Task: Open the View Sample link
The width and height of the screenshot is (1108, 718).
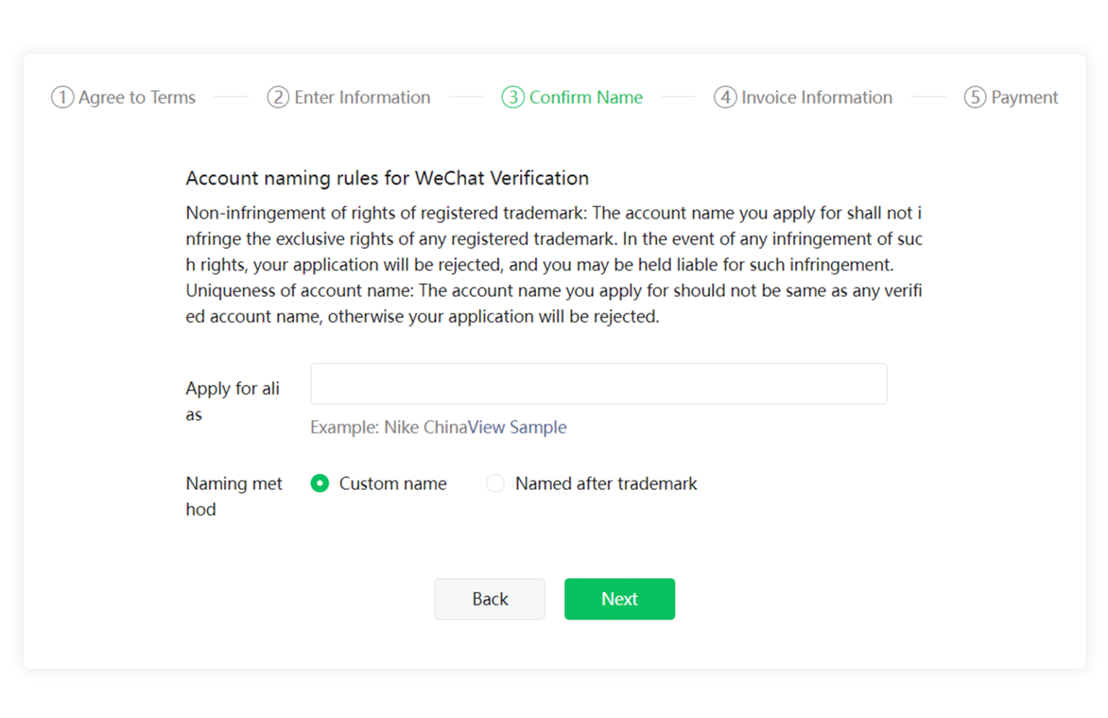Action: (x=517, y=427)
